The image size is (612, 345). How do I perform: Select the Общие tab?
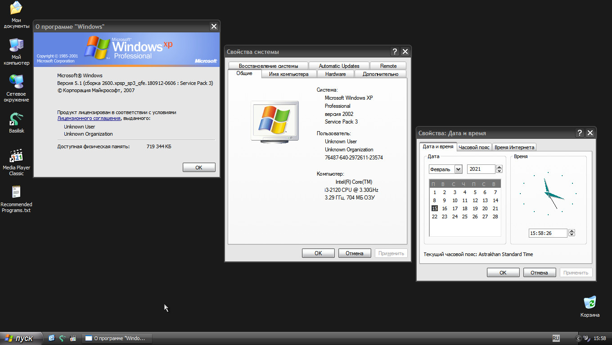244,73
